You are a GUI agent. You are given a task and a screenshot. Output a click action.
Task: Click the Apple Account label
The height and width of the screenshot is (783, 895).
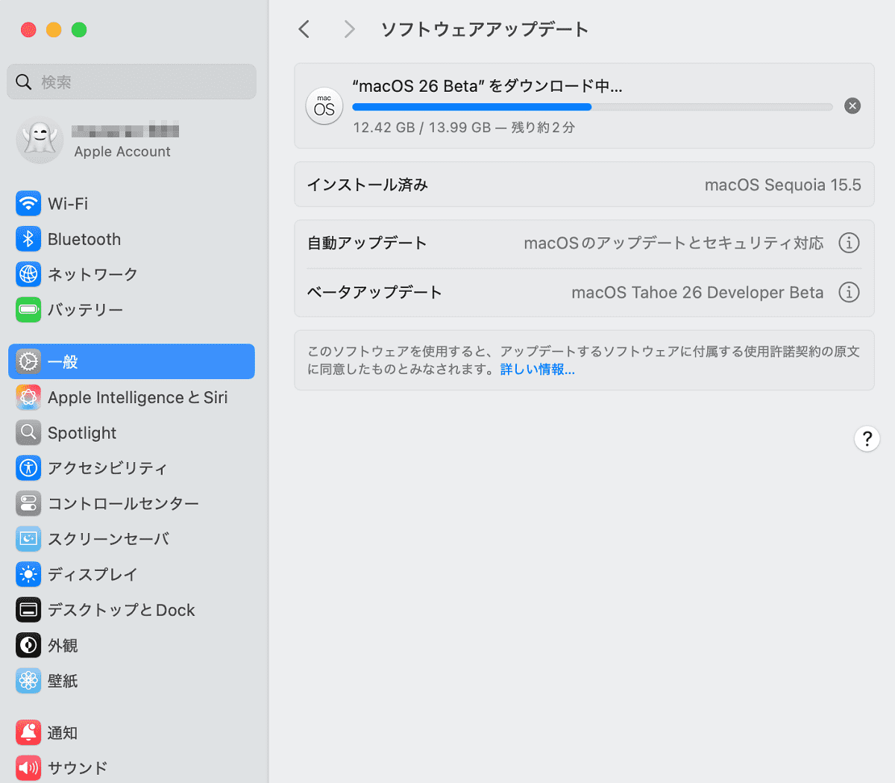[x=122, y=152]
